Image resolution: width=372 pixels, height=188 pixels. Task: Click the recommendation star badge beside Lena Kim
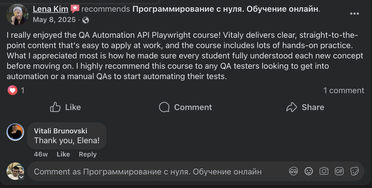75,9
